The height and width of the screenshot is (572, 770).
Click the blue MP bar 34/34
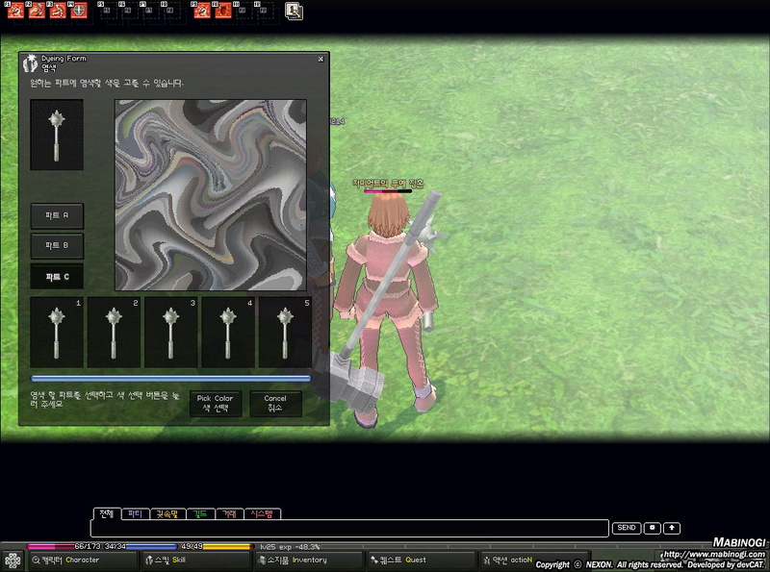pos(140,546)
